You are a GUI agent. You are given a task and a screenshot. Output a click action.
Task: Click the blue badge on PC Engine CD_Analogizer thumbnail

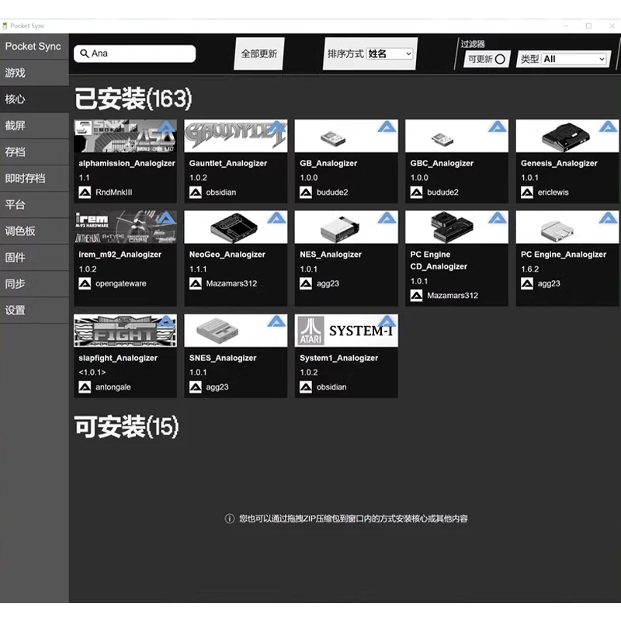(x=498, y=218)
